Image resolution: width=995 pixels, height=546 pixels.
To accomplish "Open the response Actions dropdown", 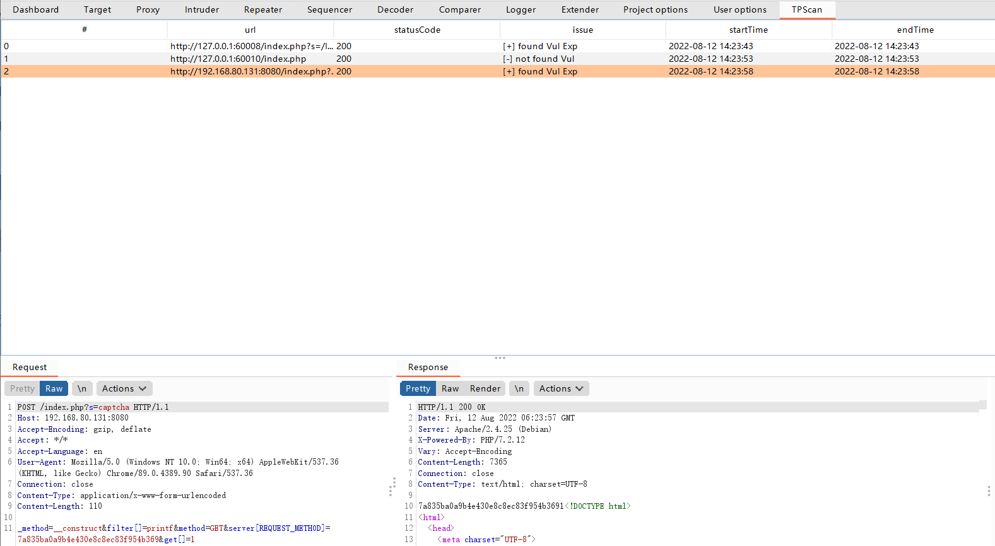I will 562,388.
